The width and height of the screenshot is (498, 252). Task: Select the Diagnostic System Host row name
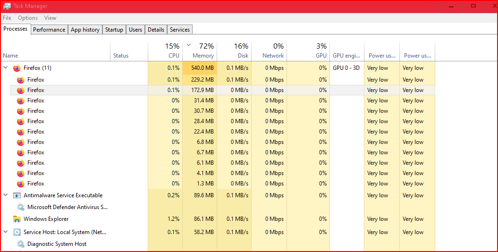[x=57, y=244]
